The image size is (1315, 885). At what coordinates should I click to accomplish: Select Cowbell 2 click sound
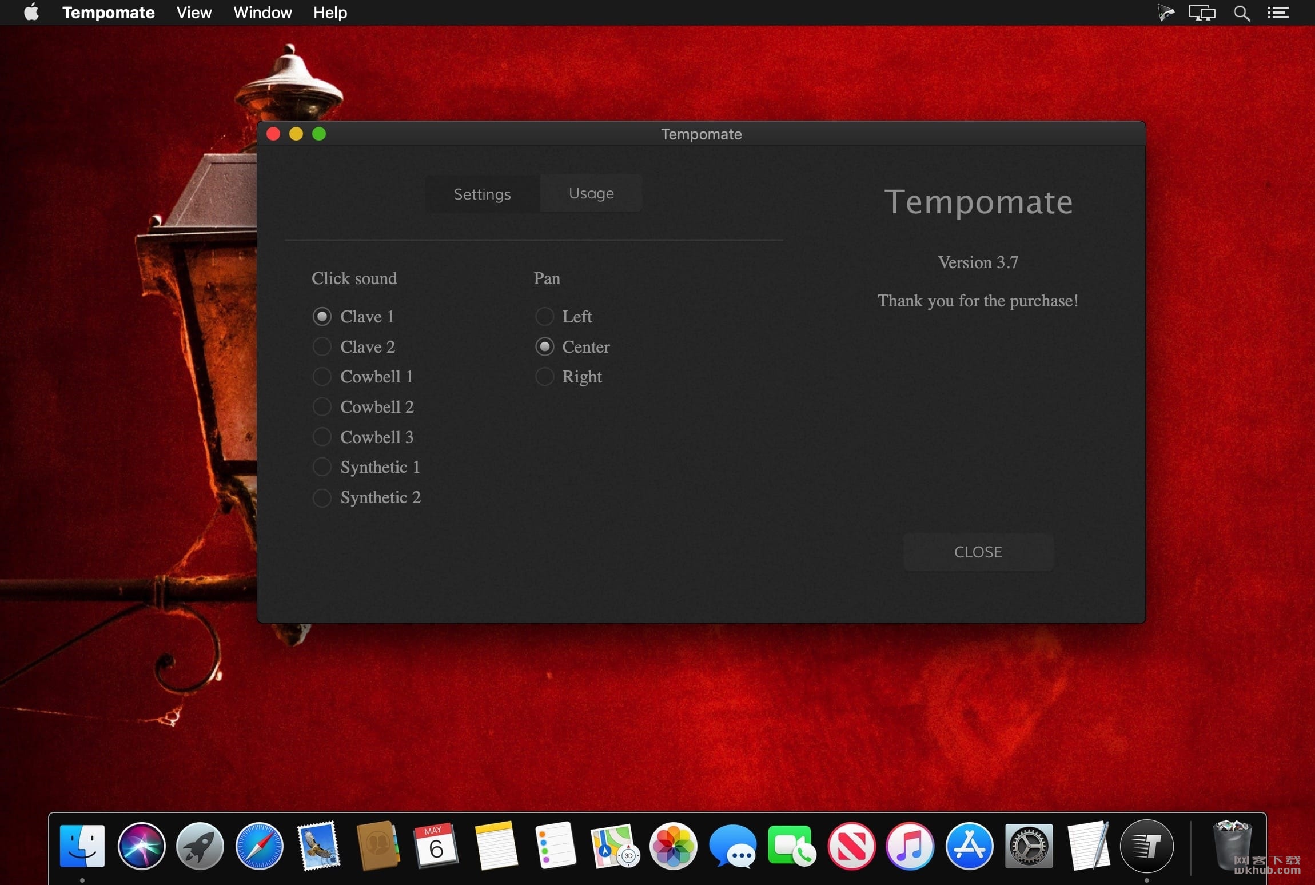[363, 406]
